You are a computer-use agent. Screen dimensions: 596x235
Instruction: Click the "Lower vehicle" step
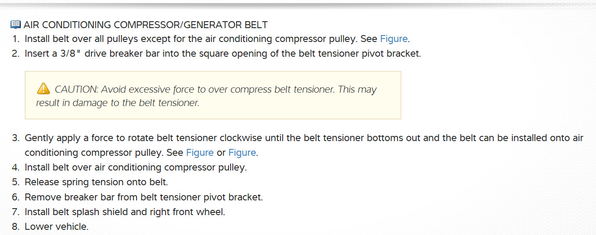[x=56, y=226]
